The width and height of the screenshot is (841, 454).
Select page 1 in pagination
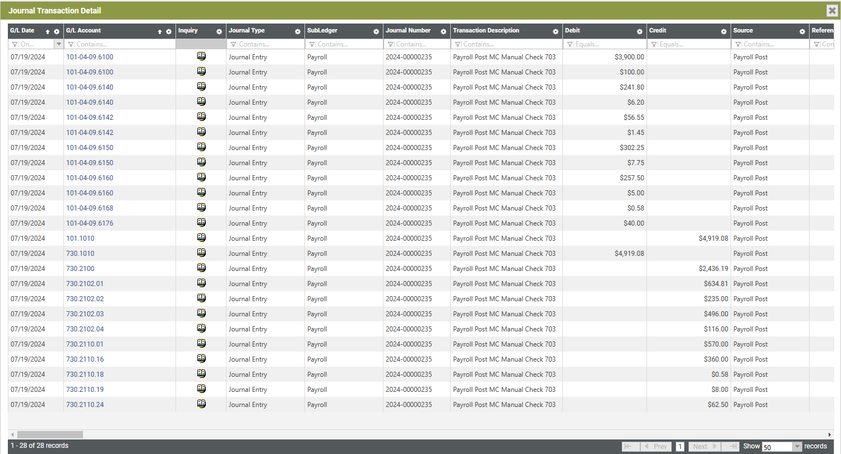[x=680, y=446]
